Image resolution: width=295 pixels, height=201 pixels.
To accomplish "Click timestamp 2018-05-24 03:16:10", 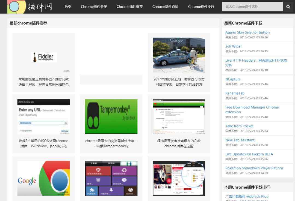I will 253,70.
